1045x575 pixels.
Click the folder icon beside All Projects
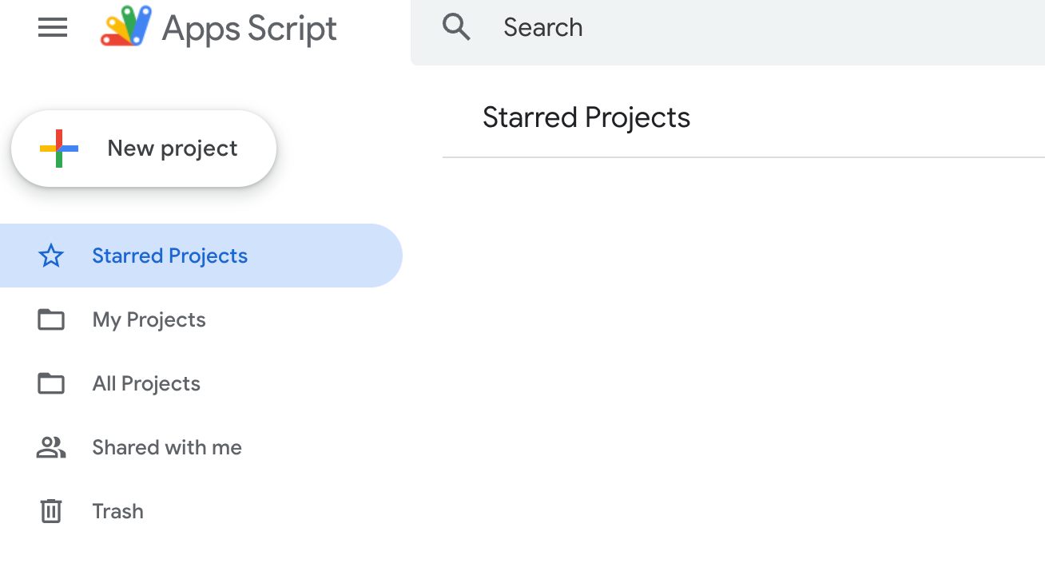50,383
